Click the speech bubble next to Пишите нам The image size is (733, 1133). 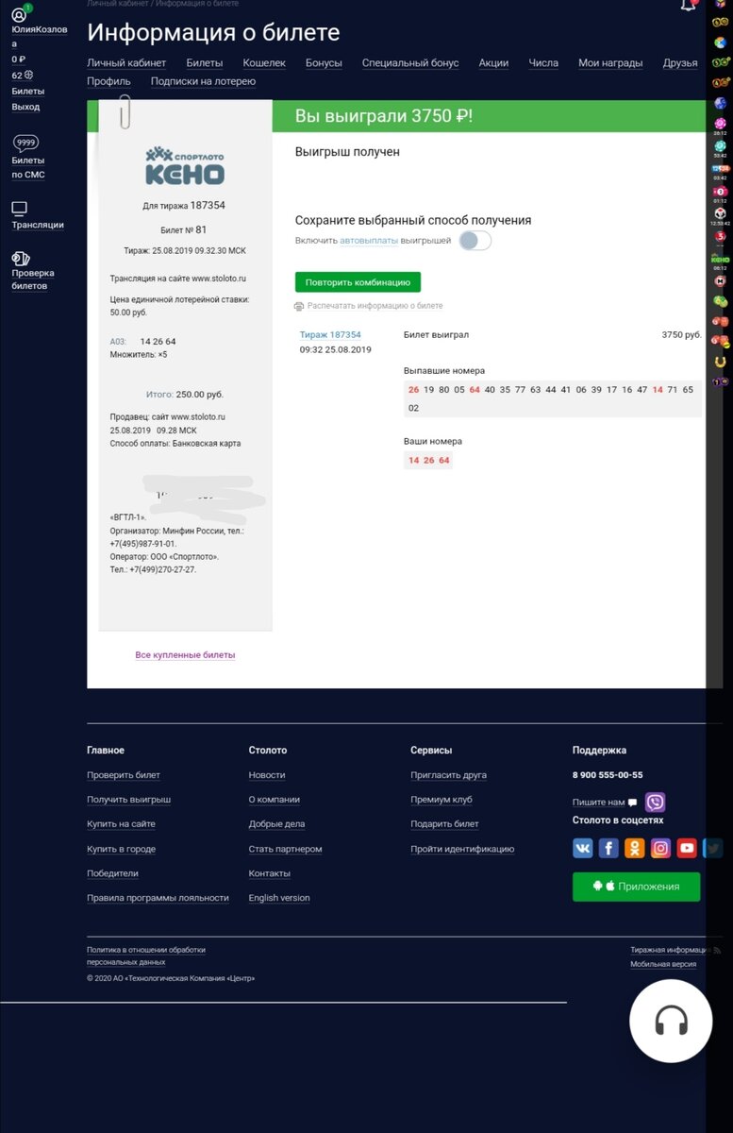click(632, 803)
